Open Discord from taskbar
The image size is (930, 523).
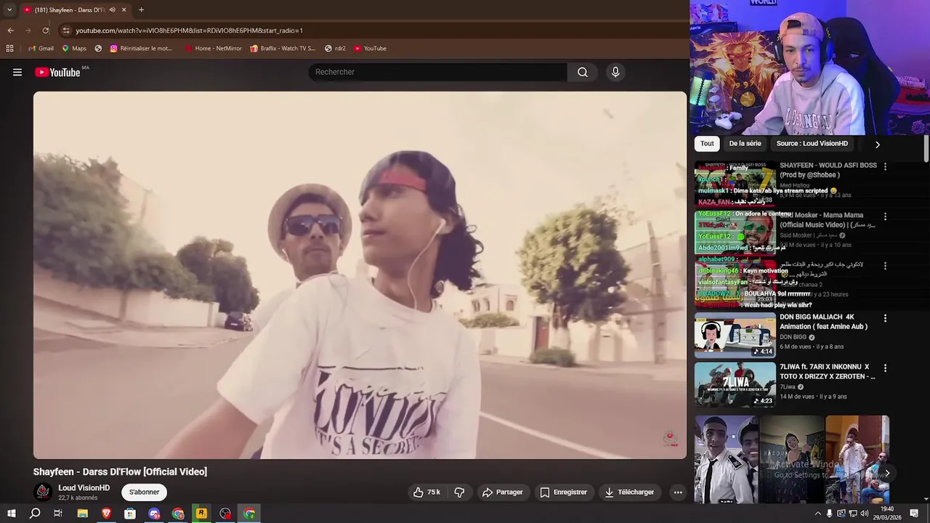point(154,514)
